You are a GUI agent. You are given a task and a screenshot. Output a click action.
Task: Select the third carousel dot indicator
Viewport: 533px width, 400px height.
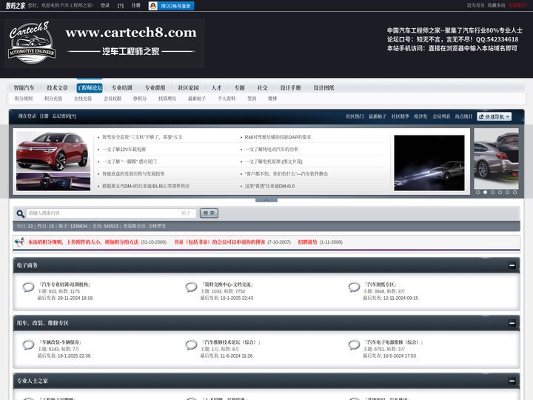coord(492,192)
